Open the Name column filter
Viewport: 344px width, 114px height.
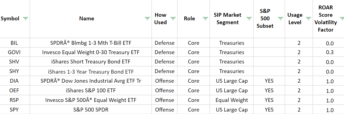pyautogui.click(x=148, y=19)
